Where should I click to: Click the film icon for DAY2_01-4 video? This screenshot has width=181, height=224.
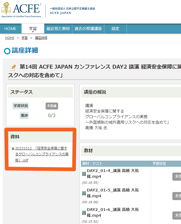pyautogui.click(x=84, y=174)
